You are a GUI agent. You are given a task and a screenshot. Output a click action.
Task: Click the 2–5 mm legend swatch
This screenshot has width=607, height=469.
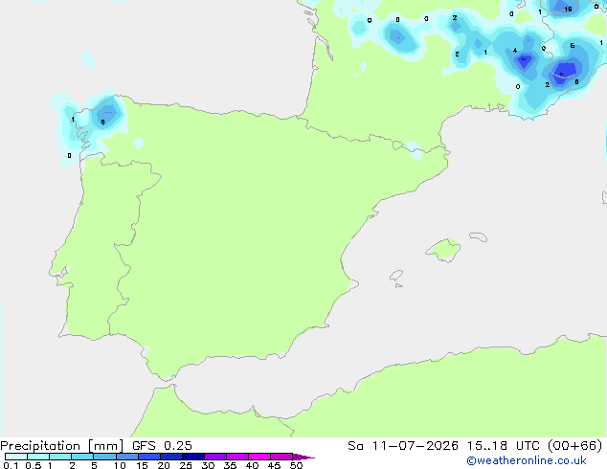pos(82,457)
